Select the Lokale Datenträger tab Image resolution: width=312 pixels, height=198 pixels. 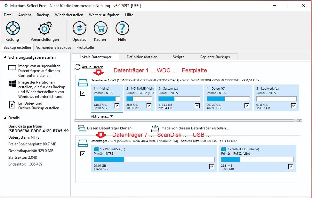tap(95, 57)
